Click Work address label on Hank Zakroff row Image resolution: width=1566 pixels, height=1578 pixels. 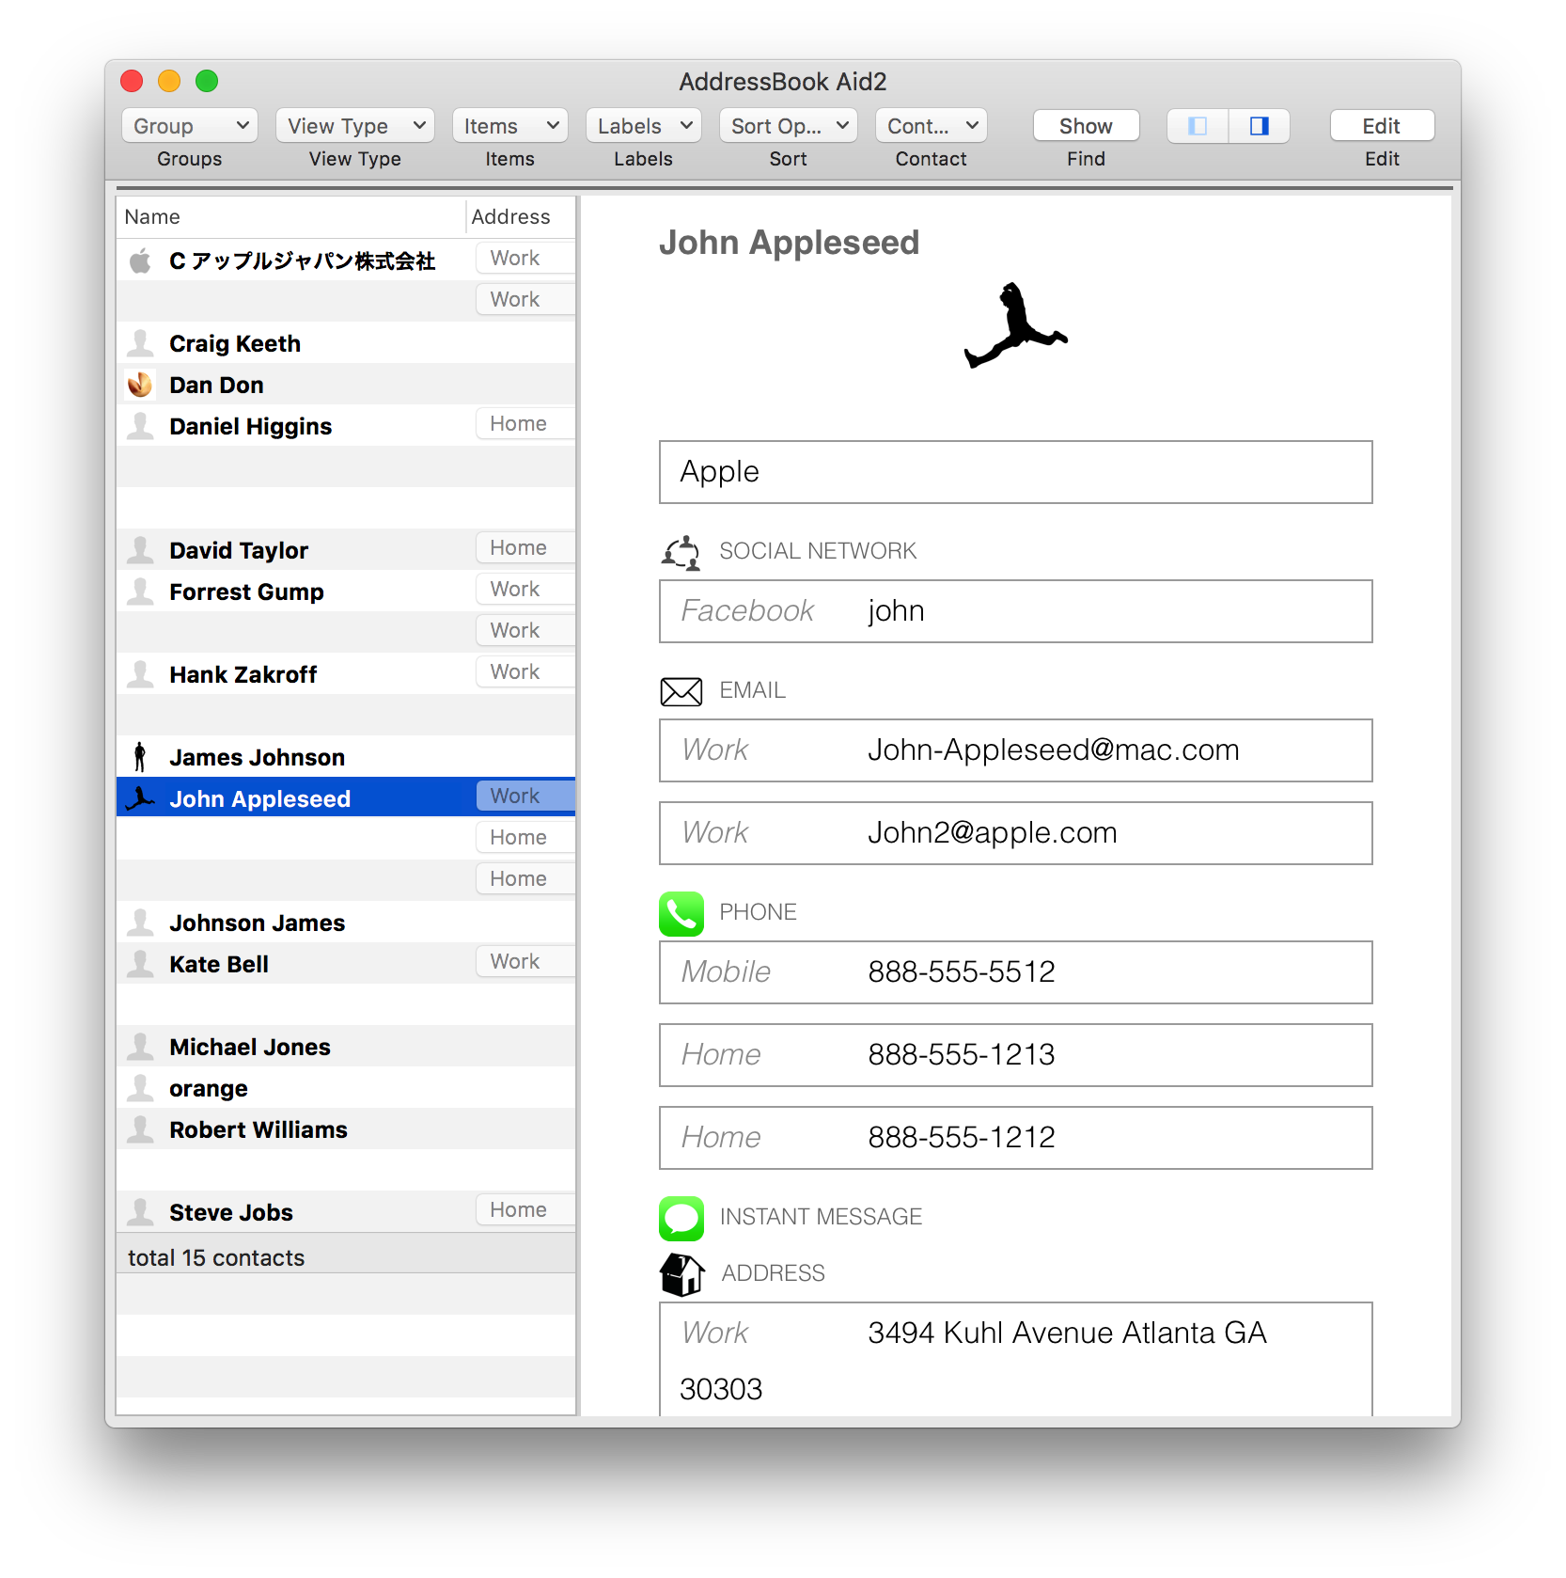(x=525, y=672)
